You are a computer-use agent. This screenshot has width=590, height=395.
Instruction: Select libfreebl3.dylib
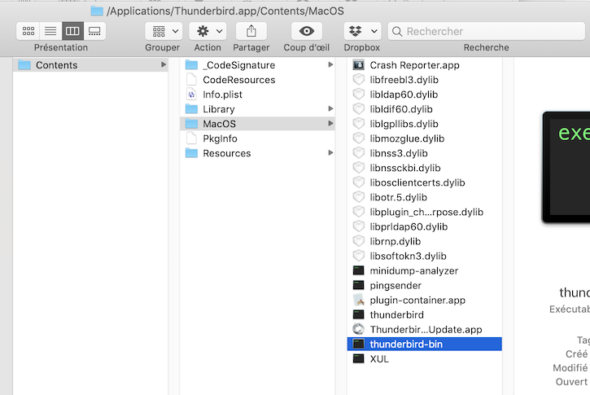tap(425, 80)
